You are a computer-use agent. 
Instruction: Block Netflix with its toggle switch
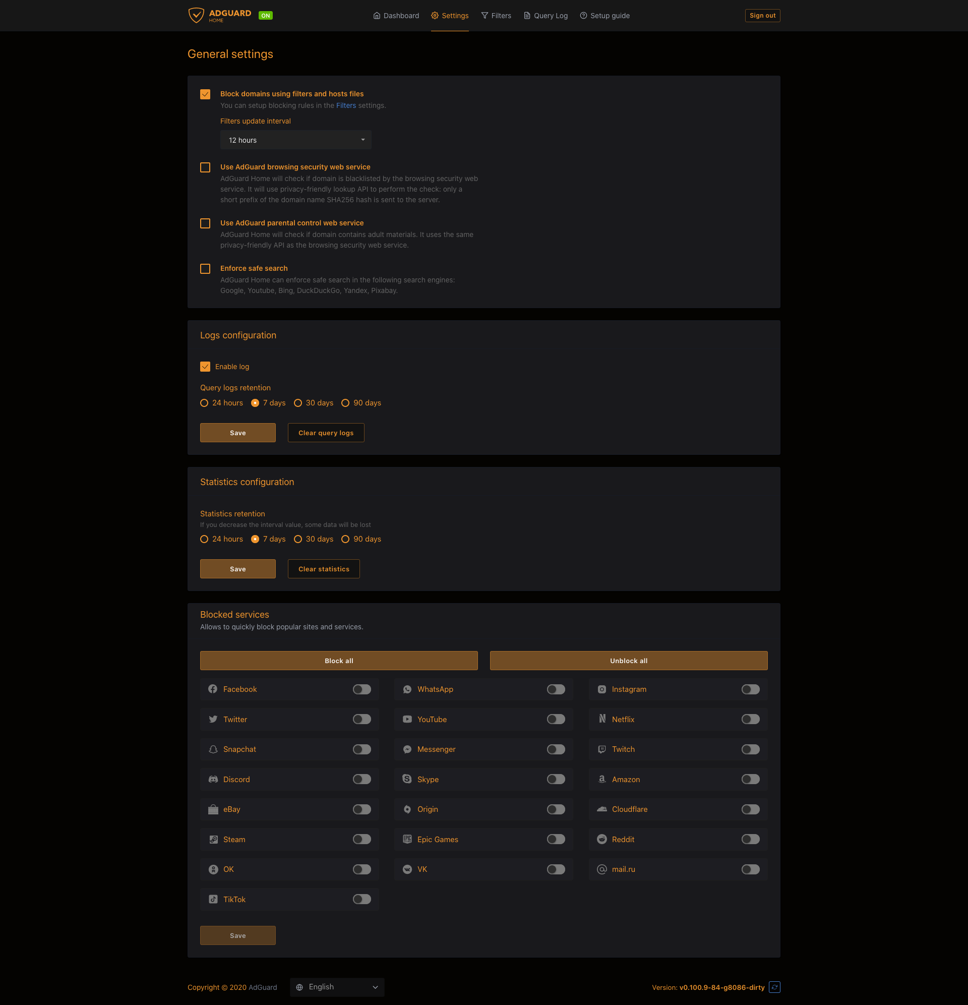(750, 720)
